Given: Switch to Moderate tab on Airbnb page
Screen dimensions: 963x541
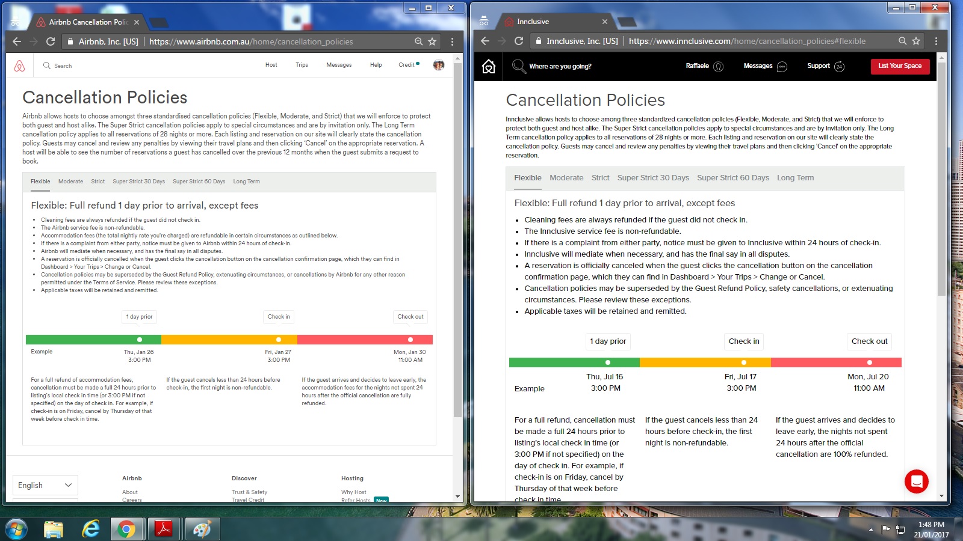Looking at the screenshot, I should click(70, 182).
